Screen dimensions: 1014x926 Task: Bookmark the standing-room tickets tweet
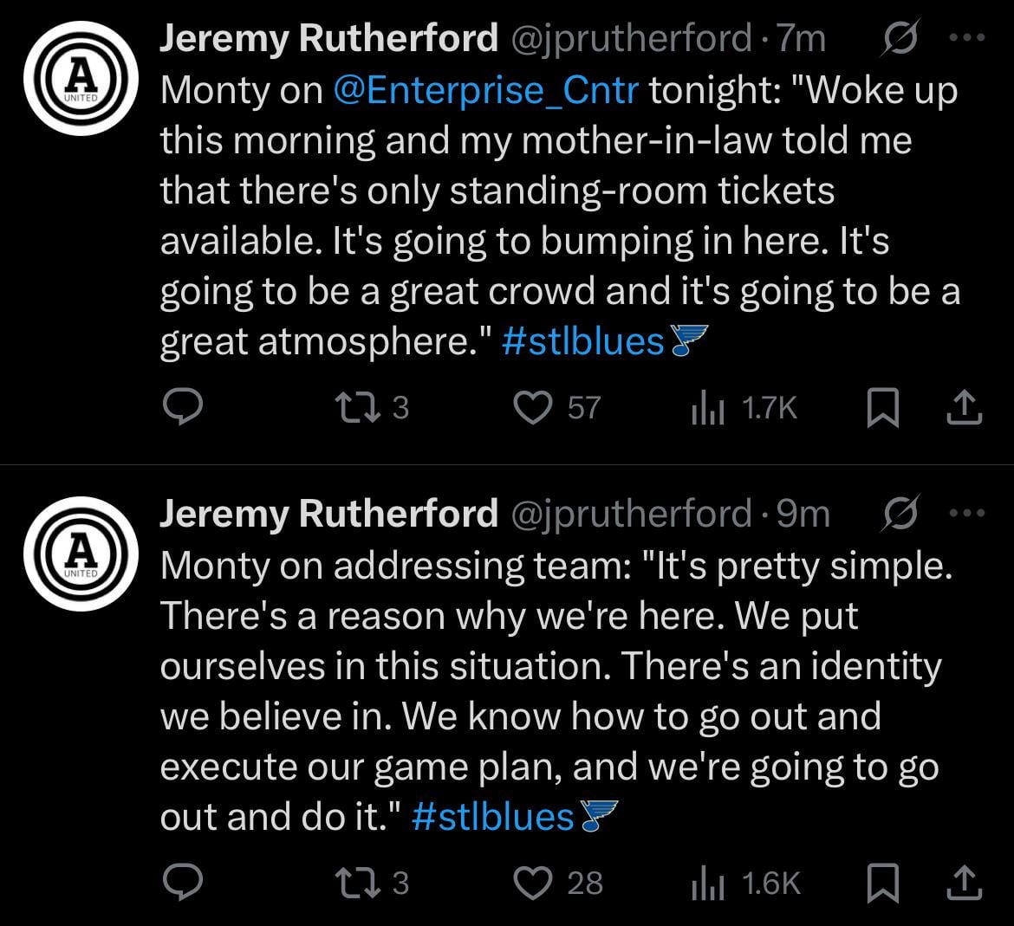click(x=881, y=407)
